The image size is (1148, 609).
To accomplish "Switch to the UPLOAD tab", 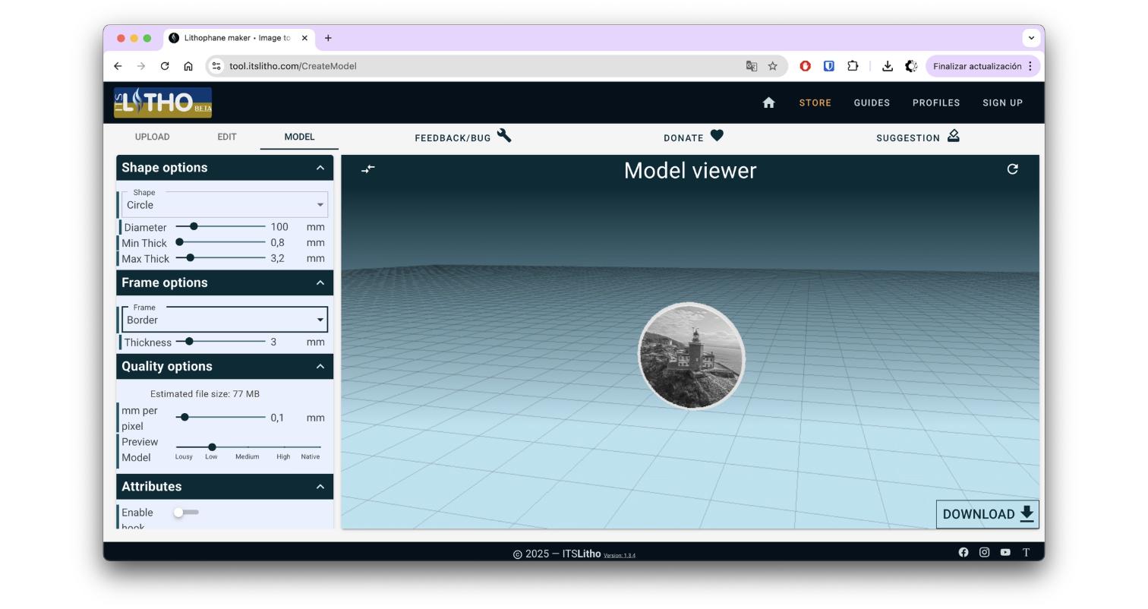I will (x=153, y=137).
